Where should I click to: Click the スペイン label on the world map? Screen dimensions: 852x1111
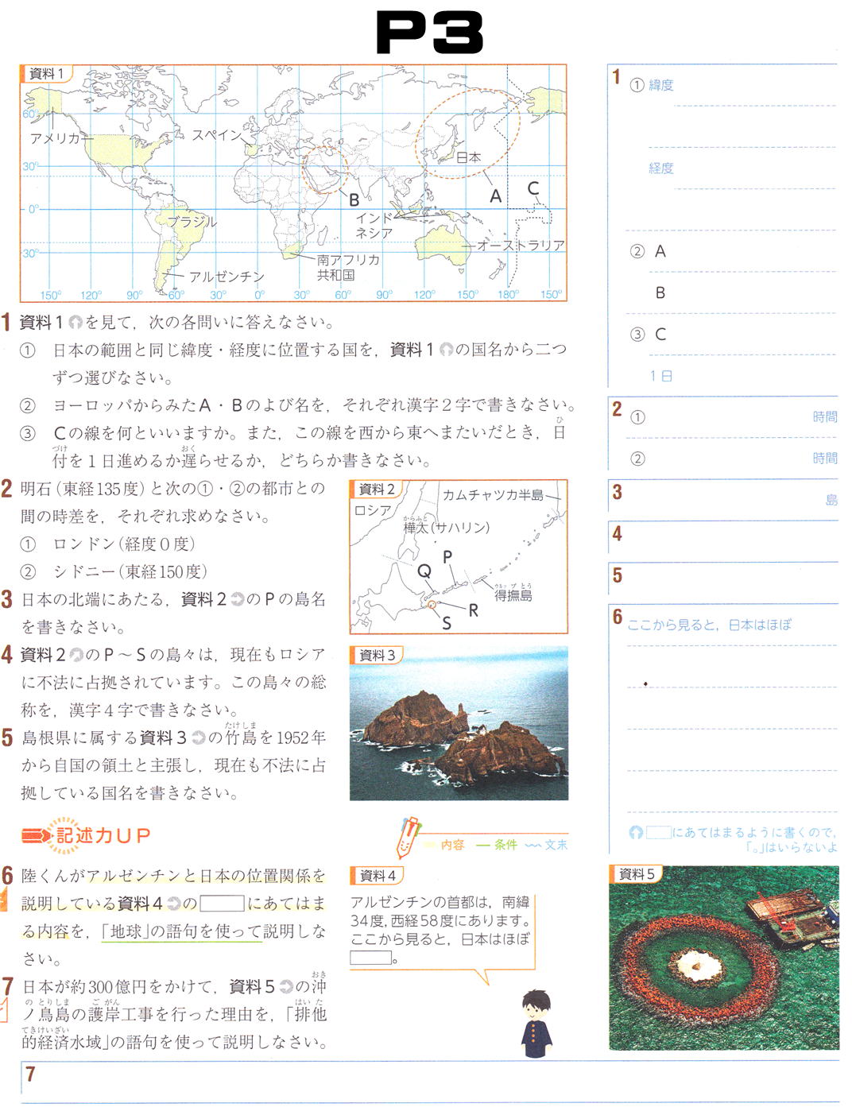pos(216,135)
